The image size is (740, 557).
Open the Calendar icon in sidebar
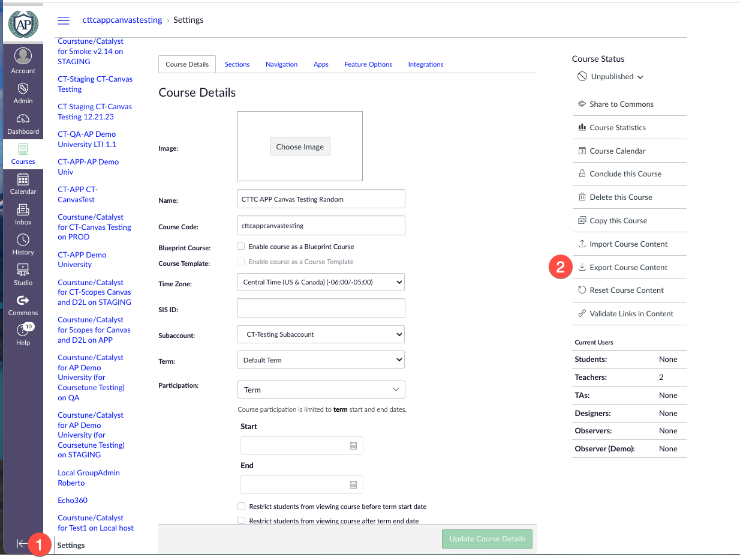click(23, 180)
